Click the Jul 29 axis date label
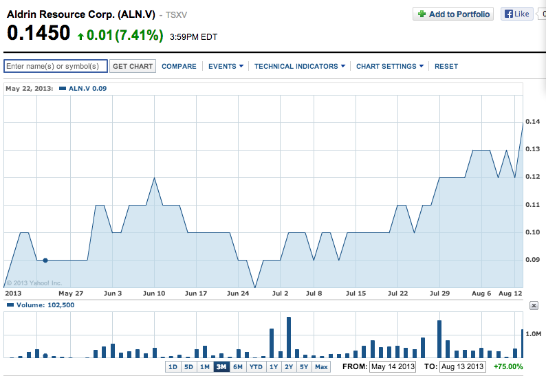This screenshot has height=376, width=546. 440,294
